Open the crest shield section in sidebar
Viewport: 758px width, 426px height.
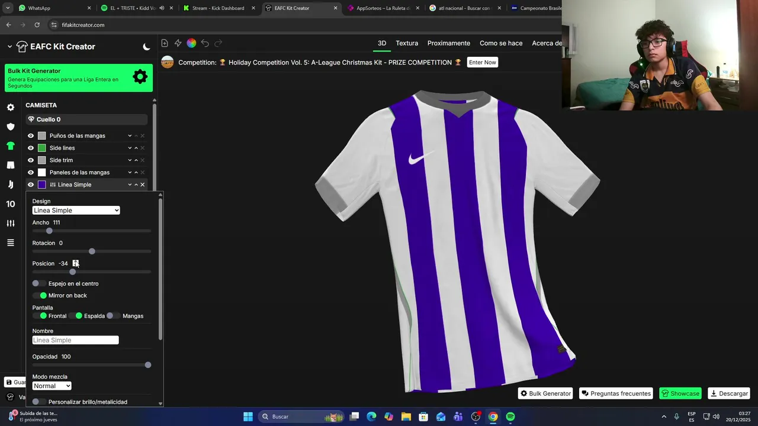[x=11, y=127]
